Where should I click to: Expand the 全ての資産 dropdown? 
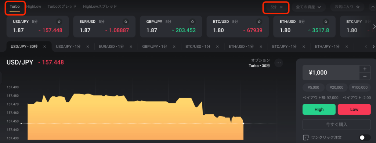(x=309, y=7)
